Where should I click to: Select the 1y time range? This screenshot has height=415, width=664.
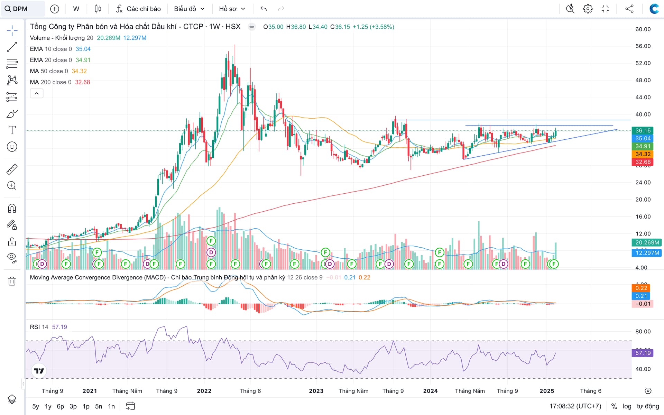coord(48,406)
